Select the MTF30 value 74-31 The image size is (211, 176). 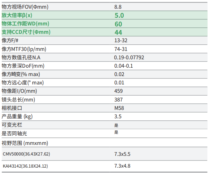tap(121, 49)
